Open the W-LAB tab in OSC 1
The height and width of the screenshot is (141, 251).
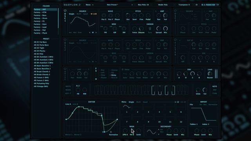(94, 14)
